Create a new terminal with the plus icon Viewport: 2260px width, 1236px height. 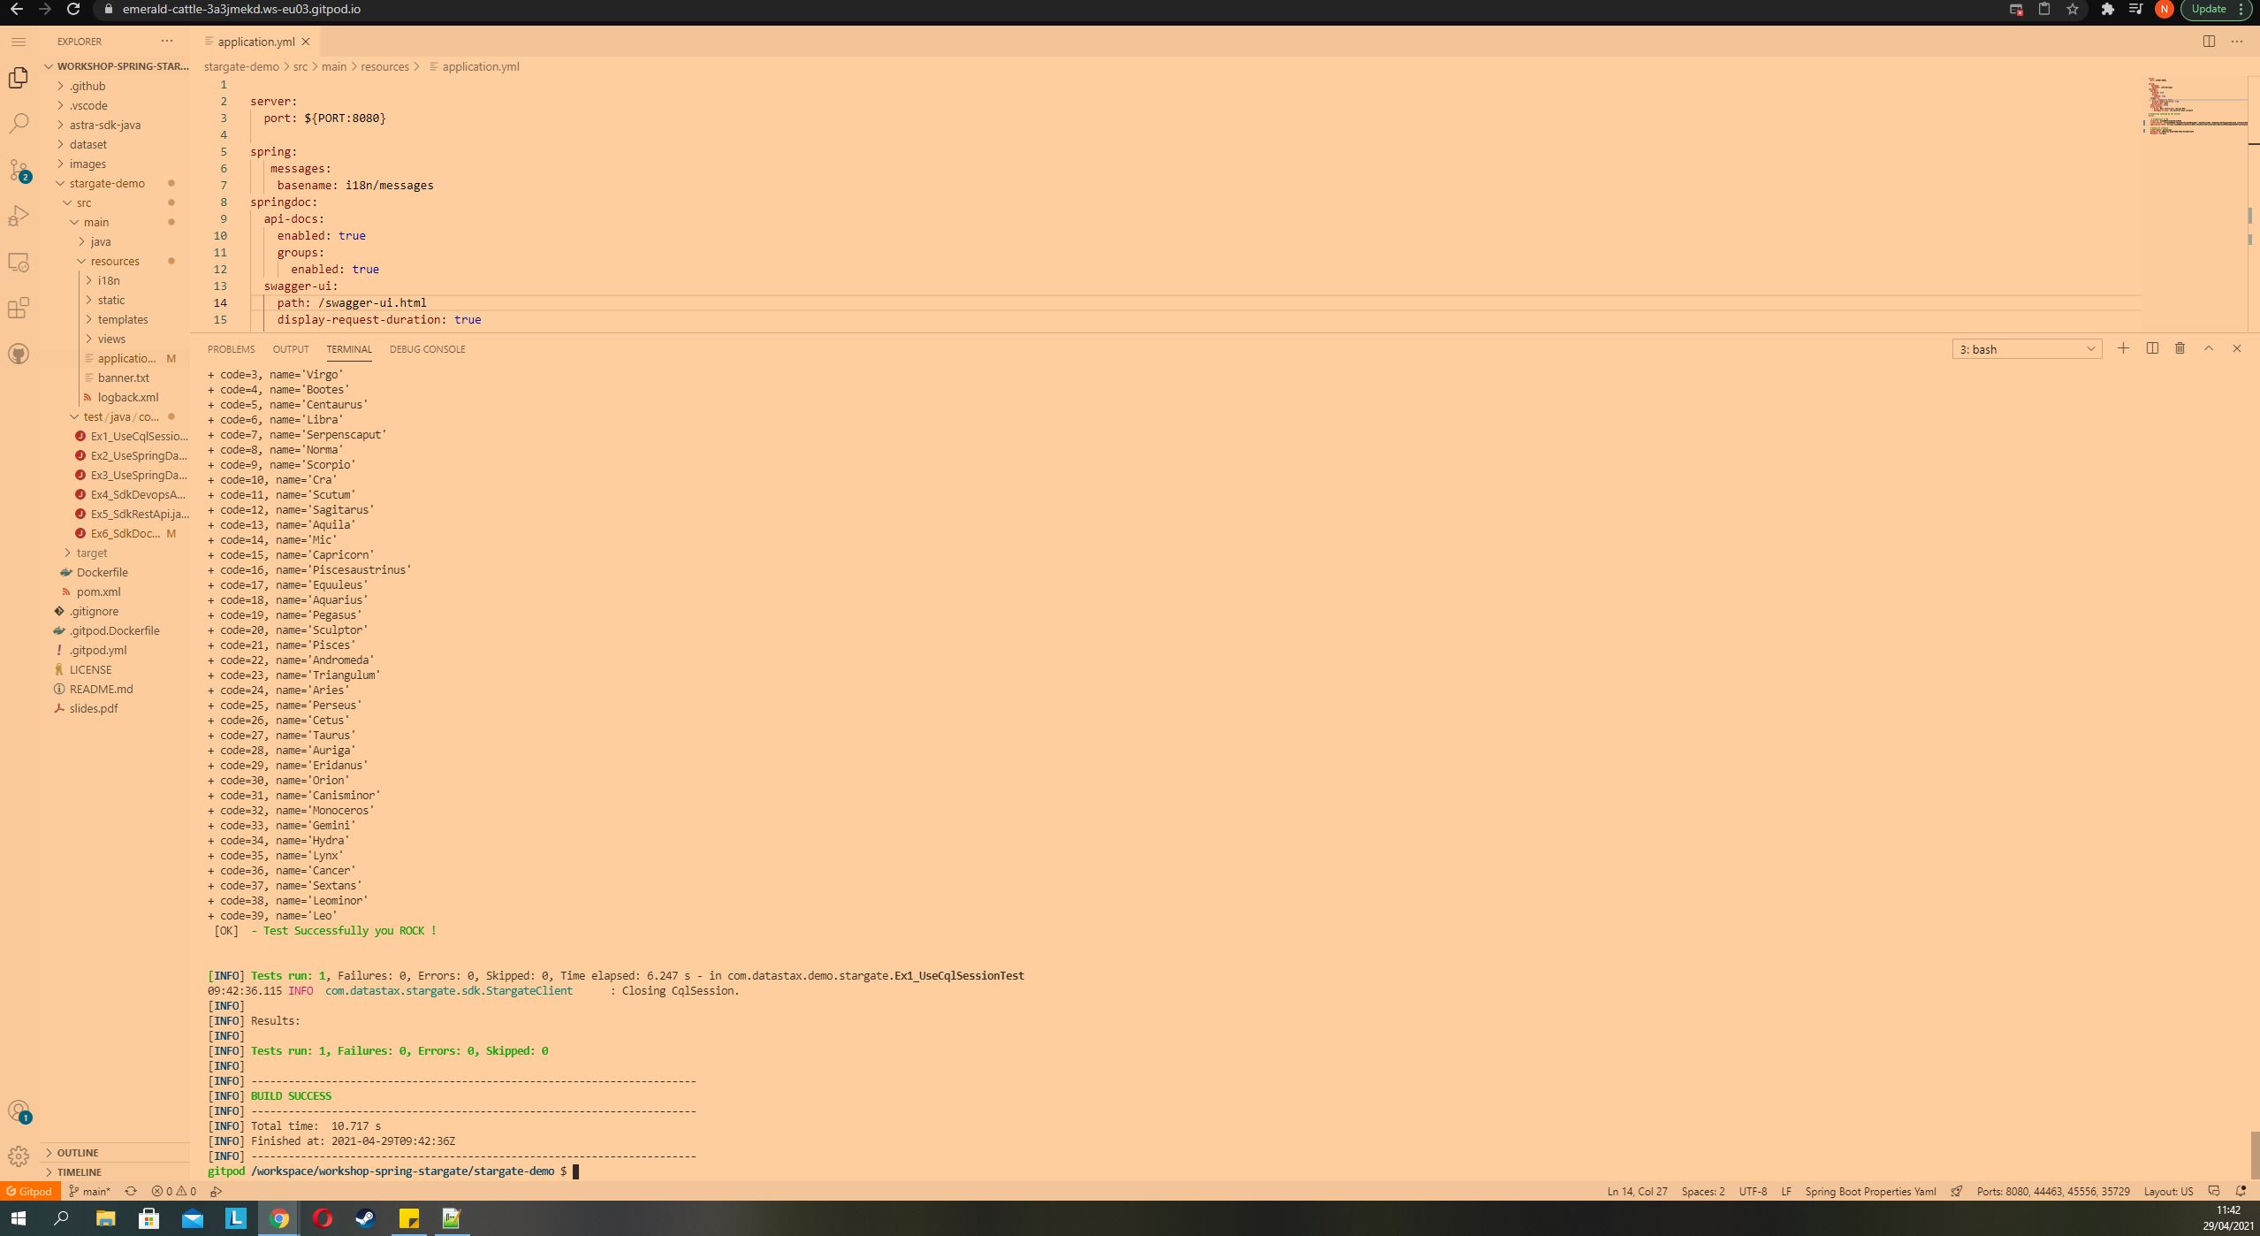click(x=2122, y=348)
